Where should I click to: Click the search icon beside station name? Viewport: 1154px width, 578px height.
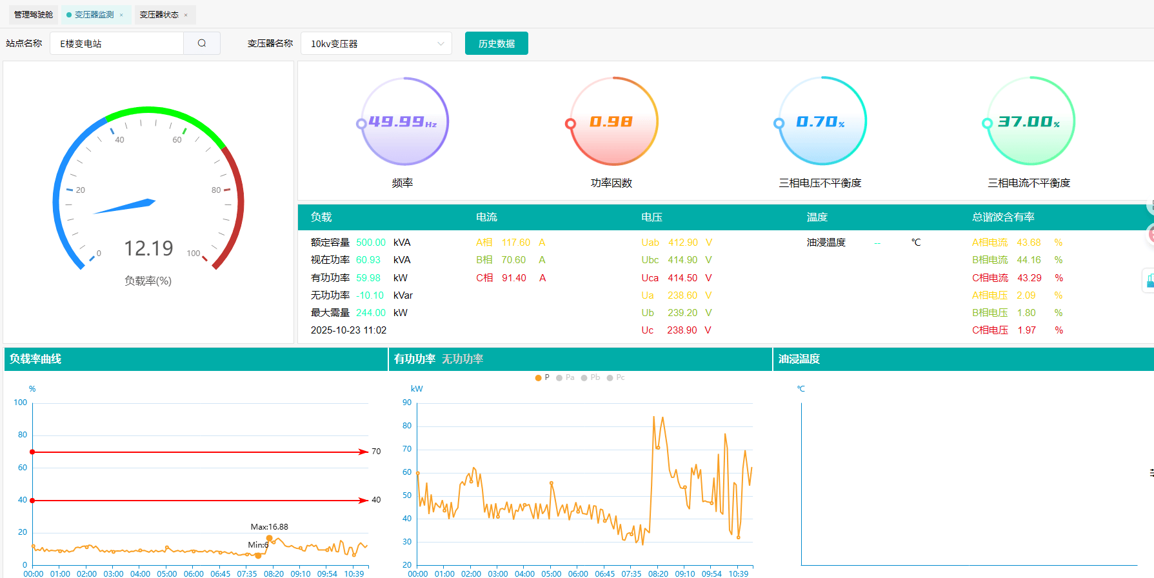202,43
